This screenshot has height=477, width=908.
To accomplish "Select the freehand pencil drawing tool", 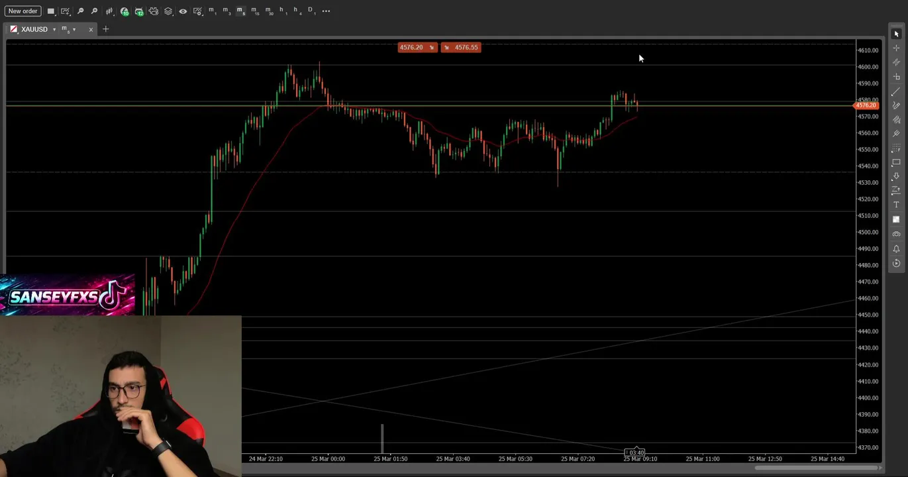I will [896, 105].
